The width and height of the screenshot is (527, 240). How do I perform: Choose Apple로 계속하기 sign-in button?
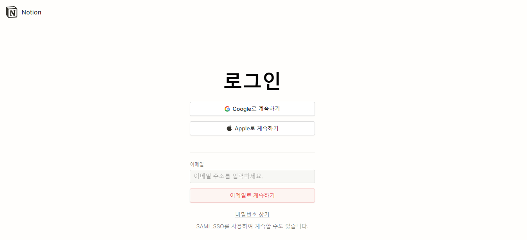252,128
